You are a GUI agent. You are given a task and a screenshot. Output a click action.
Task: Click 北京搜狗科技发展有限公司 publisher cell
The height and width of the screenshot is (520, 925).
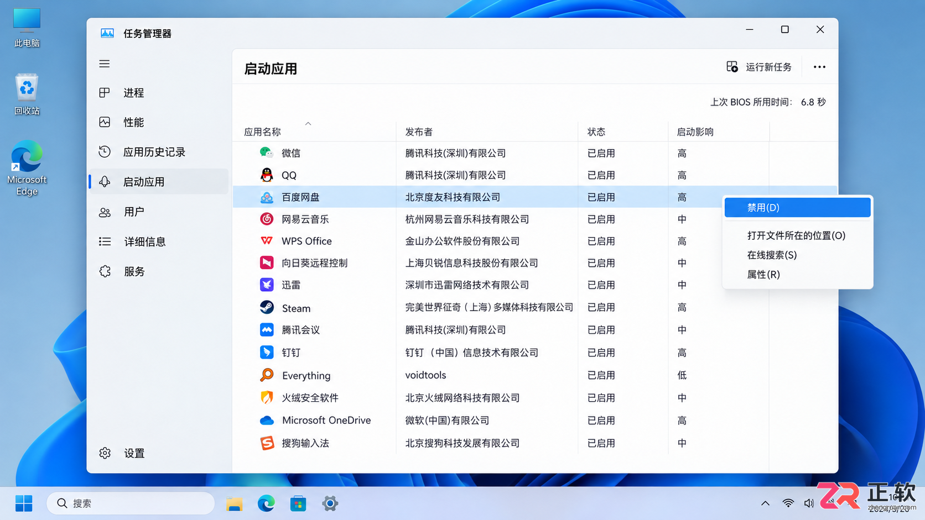point(462,443)
